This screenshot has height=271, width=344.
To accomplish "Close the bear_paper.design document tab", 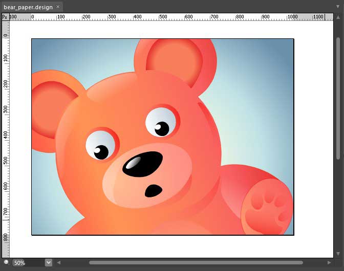I will pos(58,7).
